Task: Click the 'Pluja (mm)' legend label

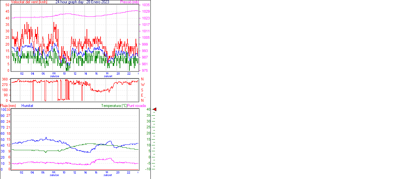Action: (8, 106)
